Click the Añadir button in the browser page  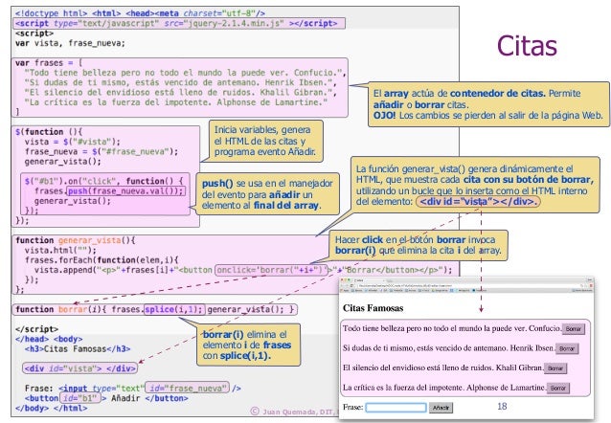click(441, 408)
